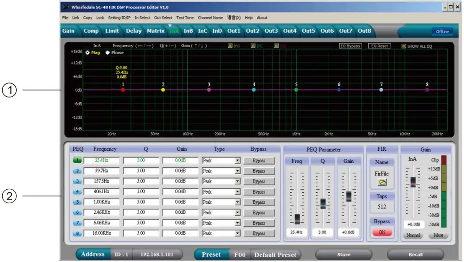The image size is (464, 262).
Task: Click the green EQ node 5 on graph
Action: click(x=296, y=90)
